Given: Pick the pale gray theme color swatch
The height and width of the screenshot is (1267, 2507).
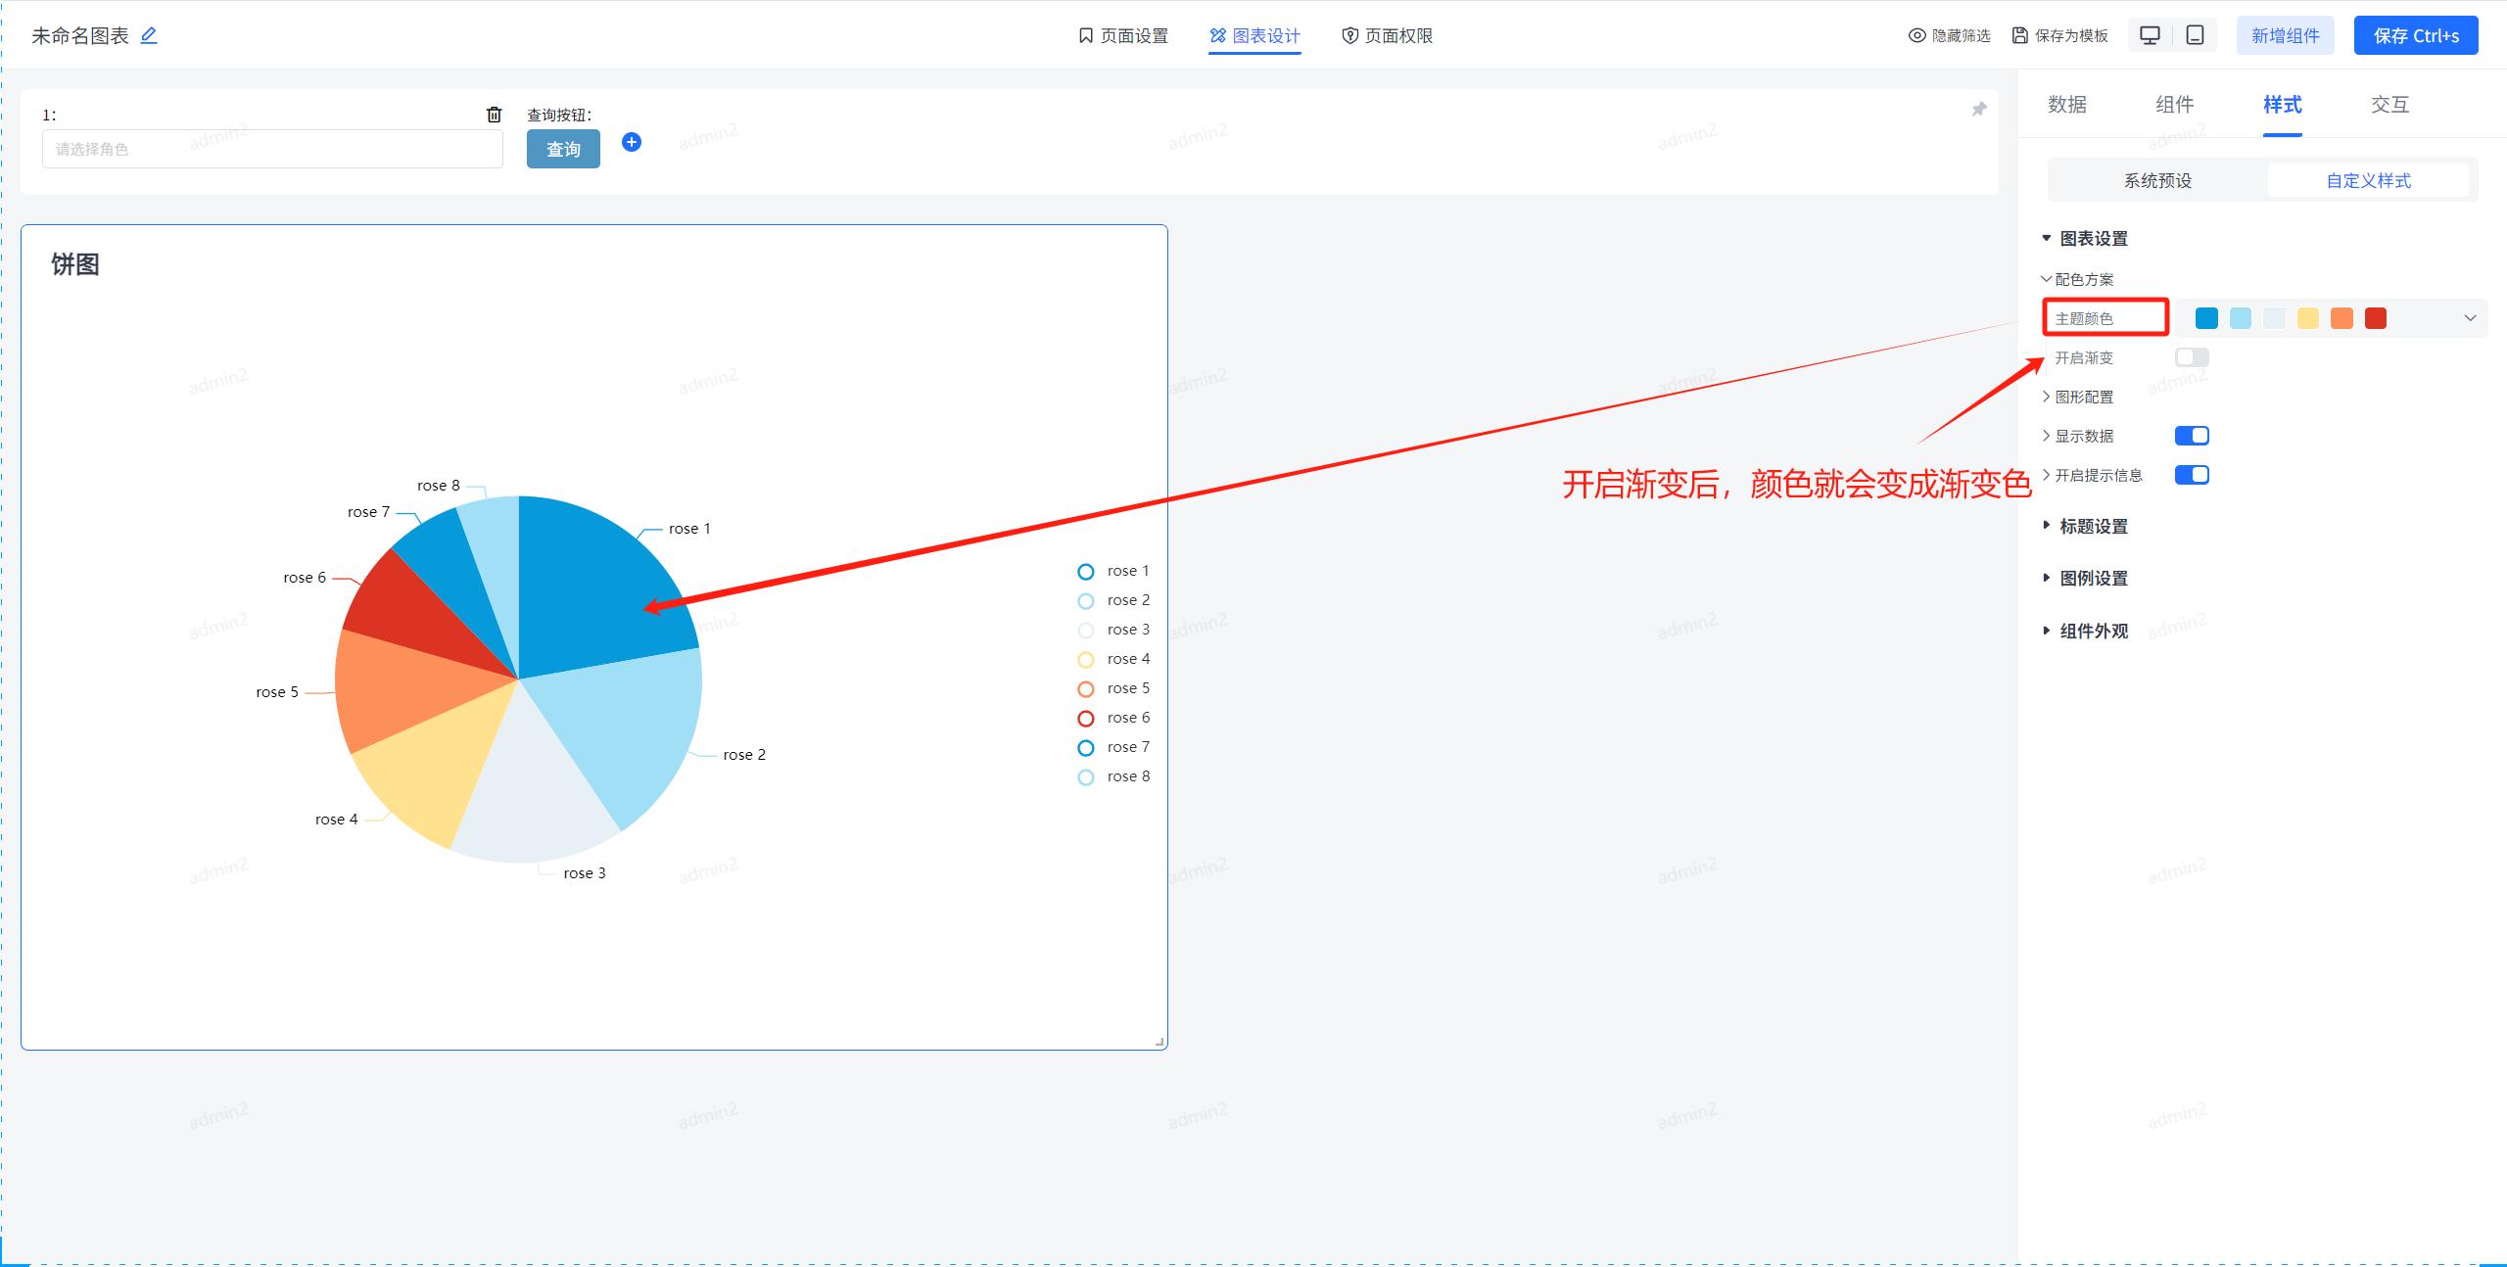Looking at the screenshot, I should click(x=2274, y=318).
